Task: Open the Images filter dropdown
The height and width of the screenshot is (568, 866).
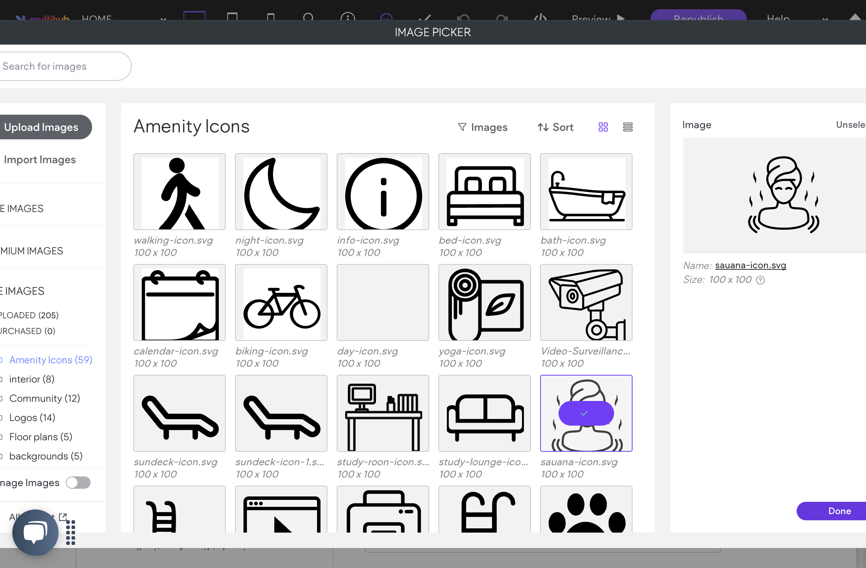Action: click(x=482, y=127)
